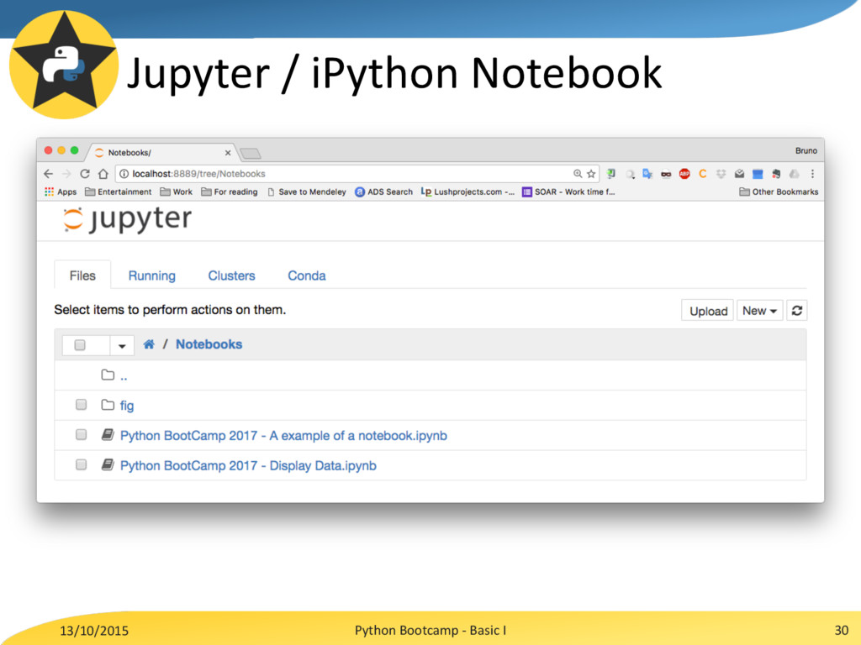Click the Bruno profile name button

(x=806, y=151)
